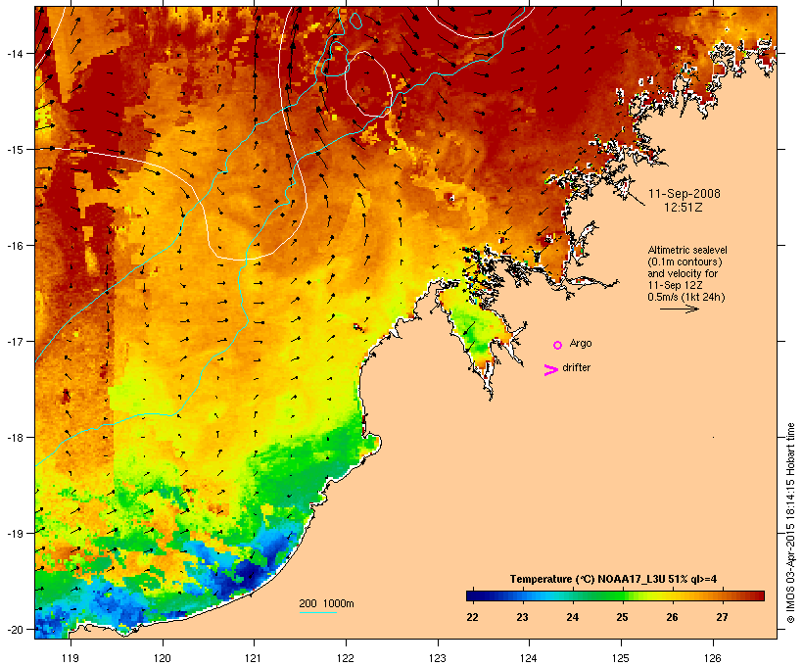Click longitude axis label '121'
This screenshot has width=803, height=666.
[x=254, y=658]
